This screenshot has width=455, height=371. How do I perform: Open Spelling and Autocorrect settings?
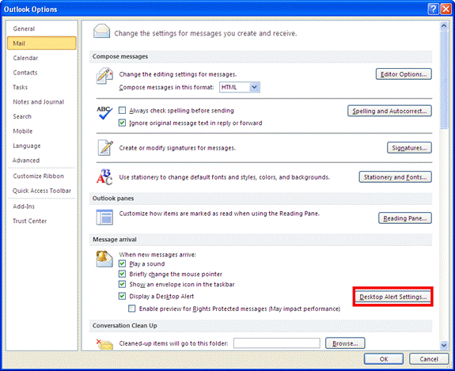pyautogui.click(x=389, y=111)
